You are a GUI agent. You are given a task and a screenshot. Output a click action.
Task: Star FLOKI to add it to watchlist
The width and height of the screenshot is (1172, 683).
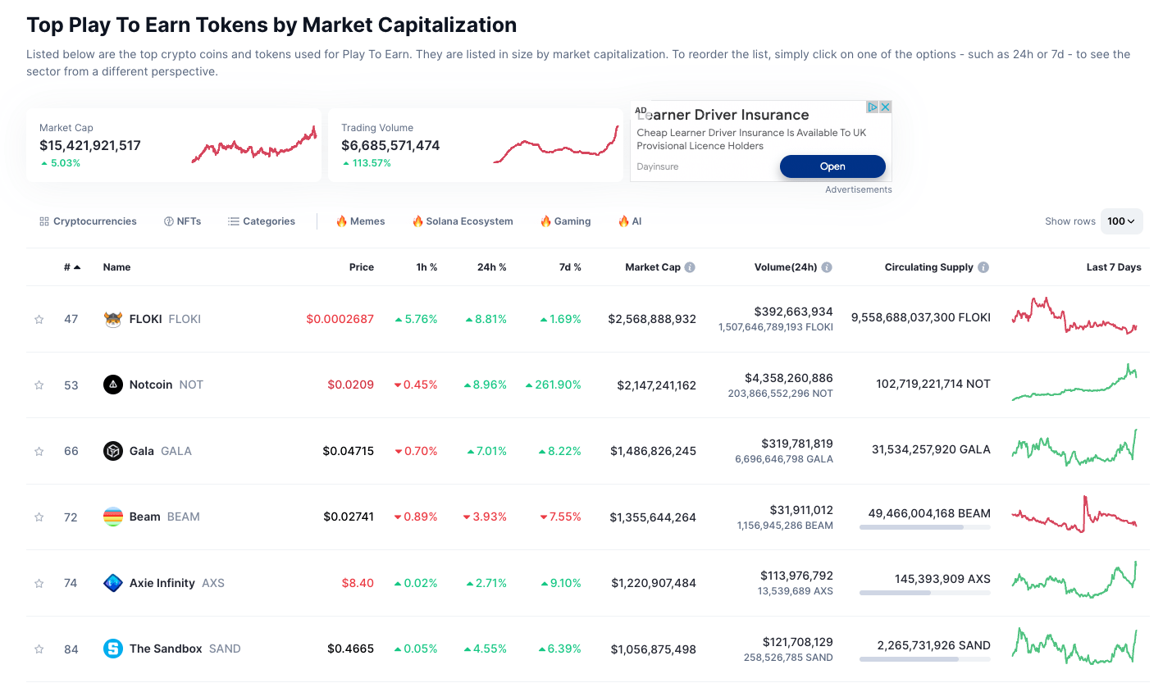pyautogui.click(x=39, y=319)
